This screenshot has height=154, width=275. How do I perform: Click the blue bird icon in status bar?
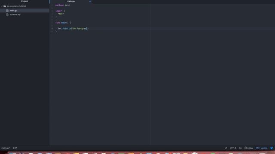[x=272, y=148]
